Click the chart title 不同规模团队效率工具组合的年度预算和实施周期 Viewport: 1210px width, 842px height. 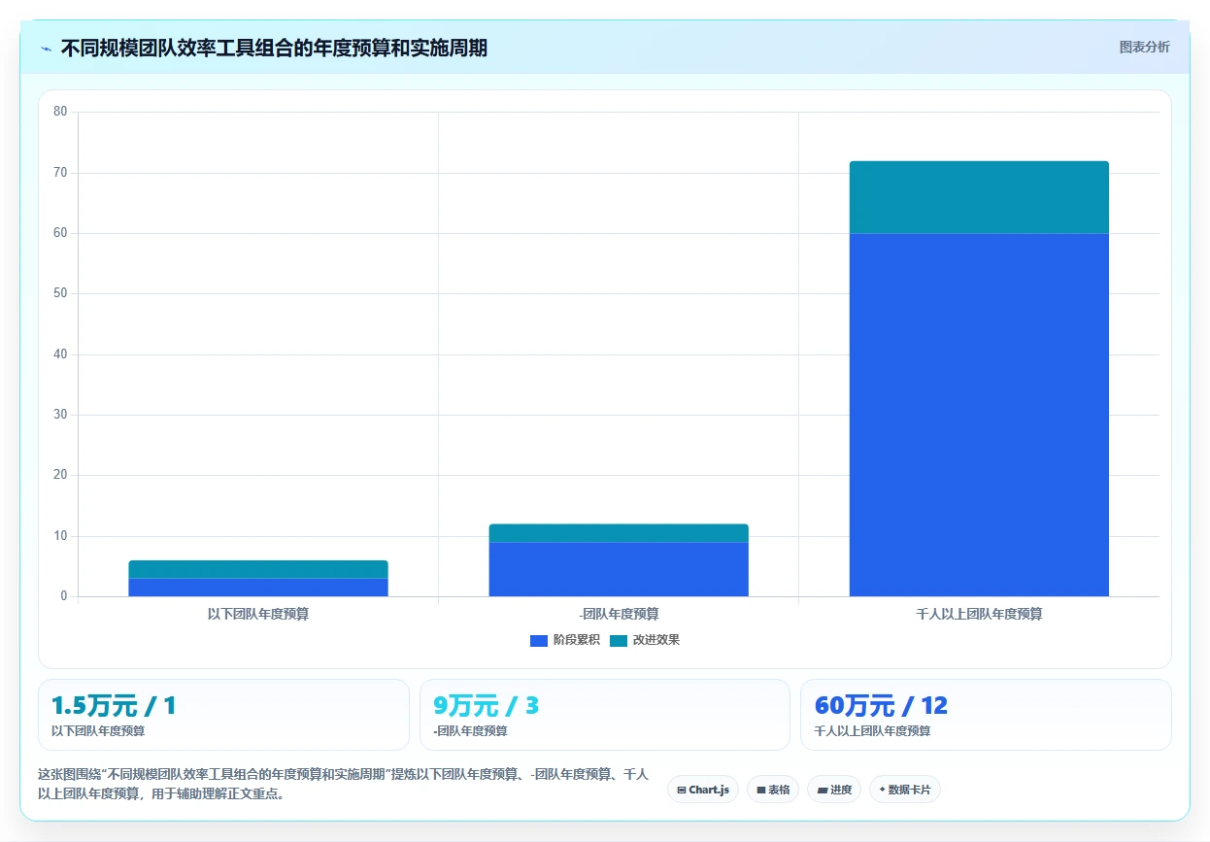click(274, 48)
